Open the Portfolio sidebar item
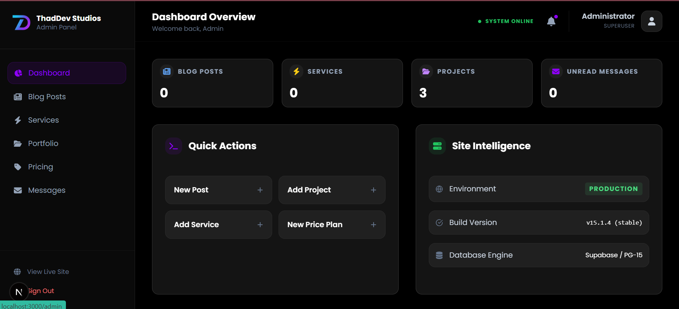This screenshot has width=679, height=309. (x=43, y=144)
